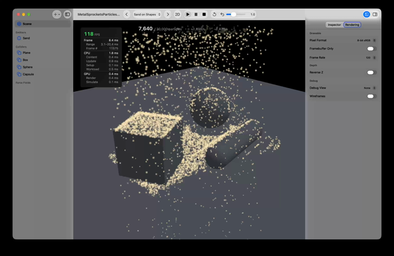
Task: Toggle the Framebuffer Only switch
Action: click(x=371, y=49)
